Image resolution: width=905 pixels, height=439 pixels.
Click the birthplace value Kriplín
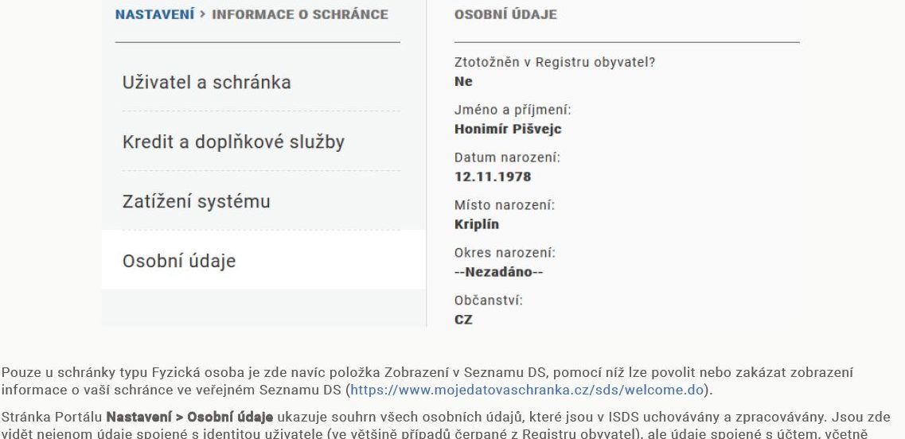pos(477,224)
